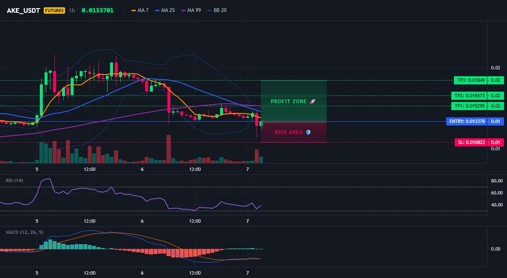Click the MACD (12, 26, 9) indicator label
Image resolution: width=507 pixels, height=278 pixels.
[x=24, y=232]
